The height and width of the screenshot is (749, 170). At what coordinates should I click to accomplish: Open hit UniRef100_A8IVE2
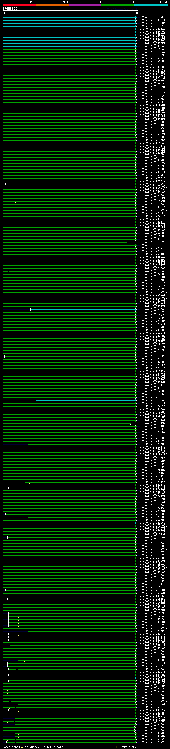pyautogui.click(x=152, y=17)
